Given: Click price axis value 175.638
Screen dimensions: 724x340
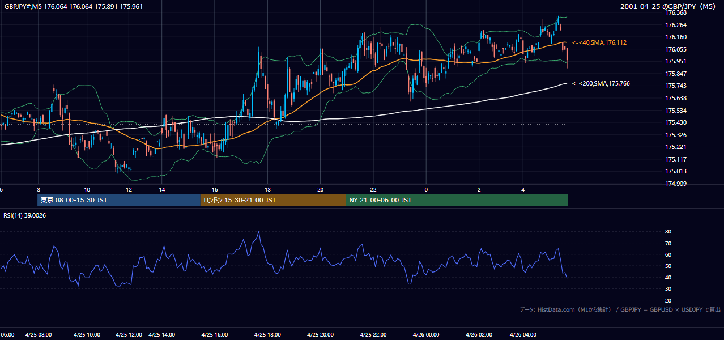Looking at the screenshot, I should coord(676,98).
